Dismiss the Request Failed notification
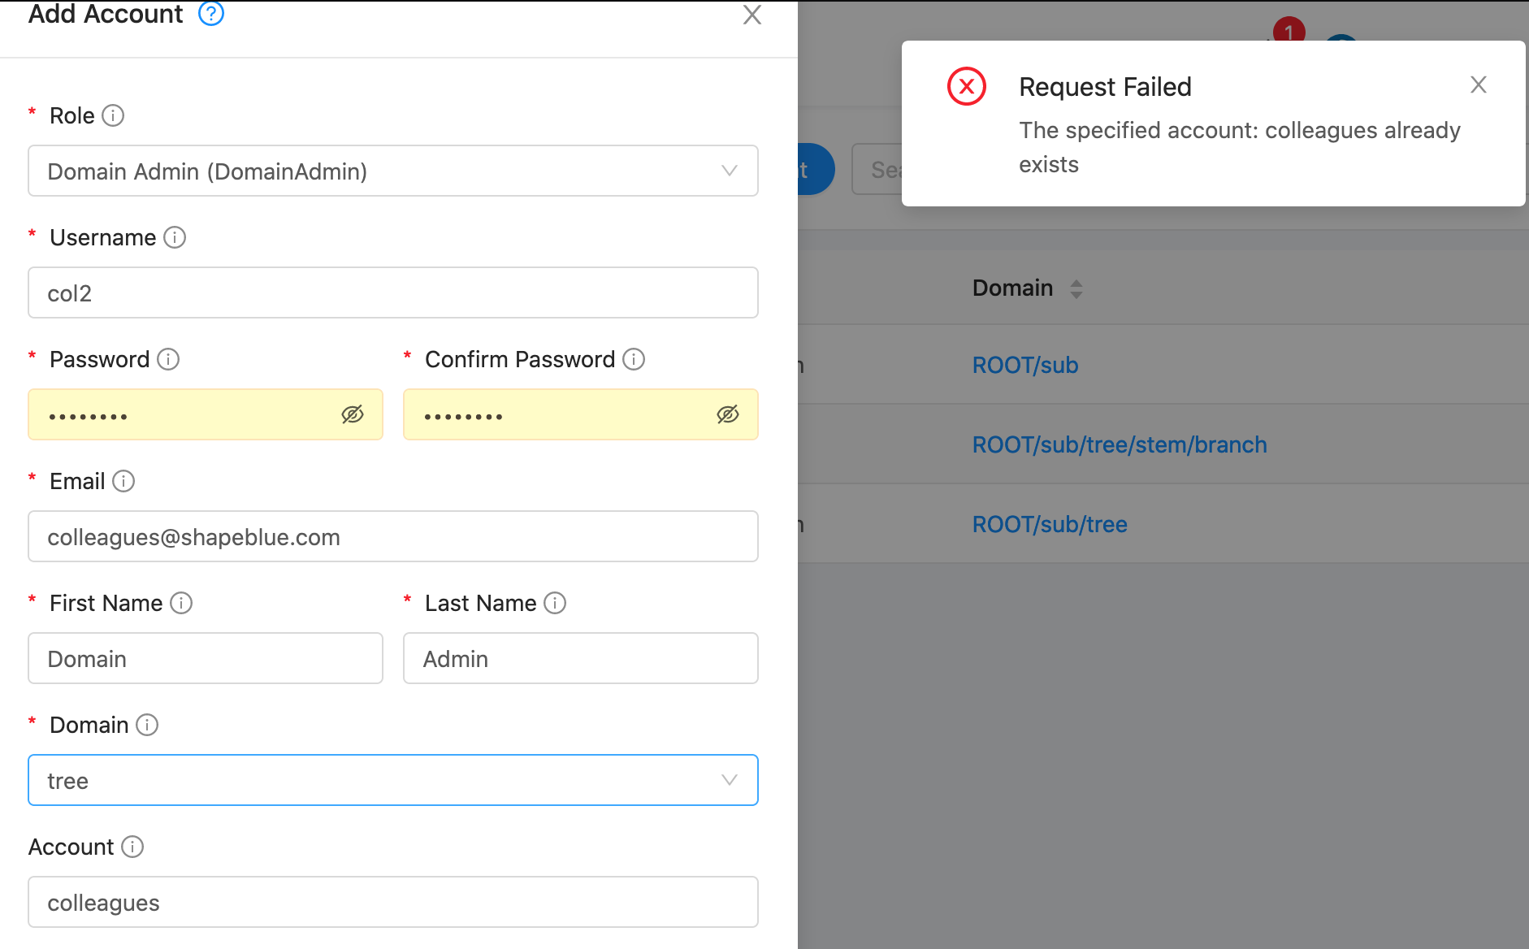Image resolution: width=1529 pixels, height=949 pixels. point(1479,84)
